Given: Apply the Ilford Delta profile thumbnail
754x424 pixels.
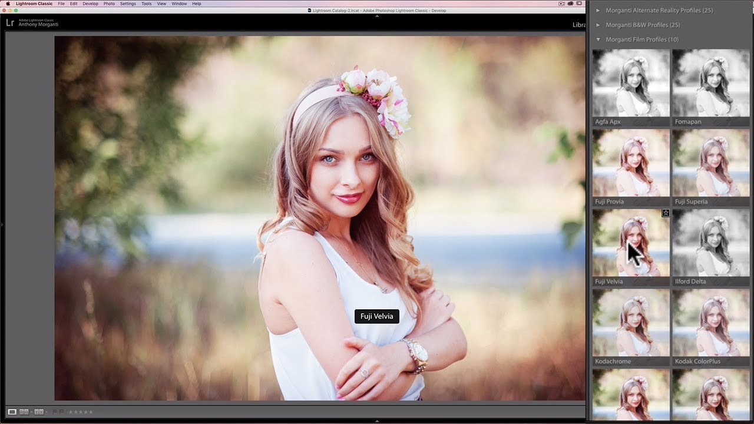Looking at the screenshot, I should pyautogui.click(x=711, y=243).
